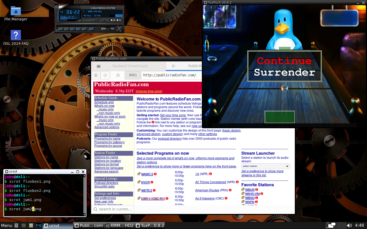This screenshot has height=229, width=367.
Task: Click the pencil icon beside WETS 2
Action: pos(139,190)
